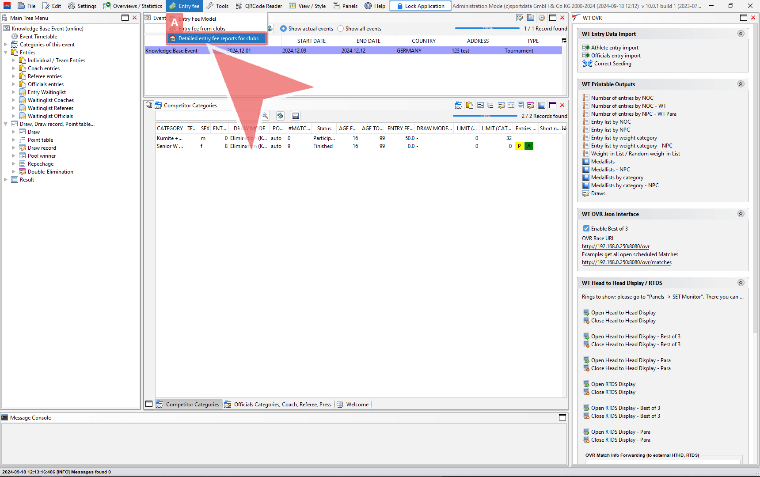Uncheck the Enable Best of 3 checkbox

(x=586, y=228)
